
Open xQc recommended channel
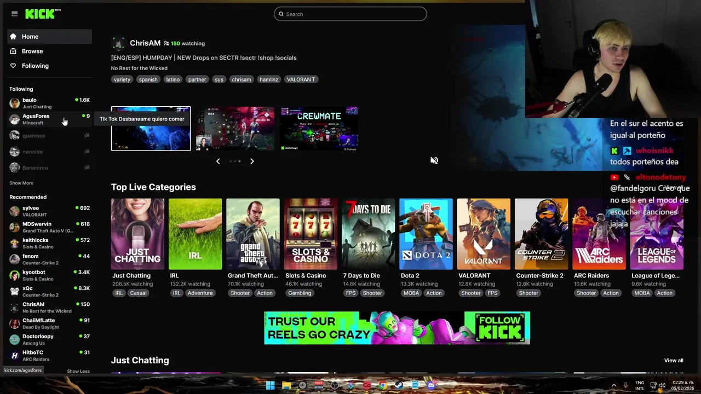(49, 291)
